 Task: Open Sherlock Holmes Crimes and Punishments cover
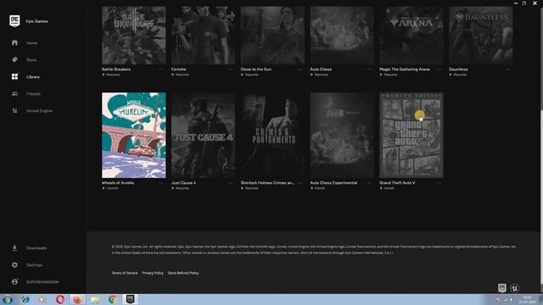pos(272,136)
